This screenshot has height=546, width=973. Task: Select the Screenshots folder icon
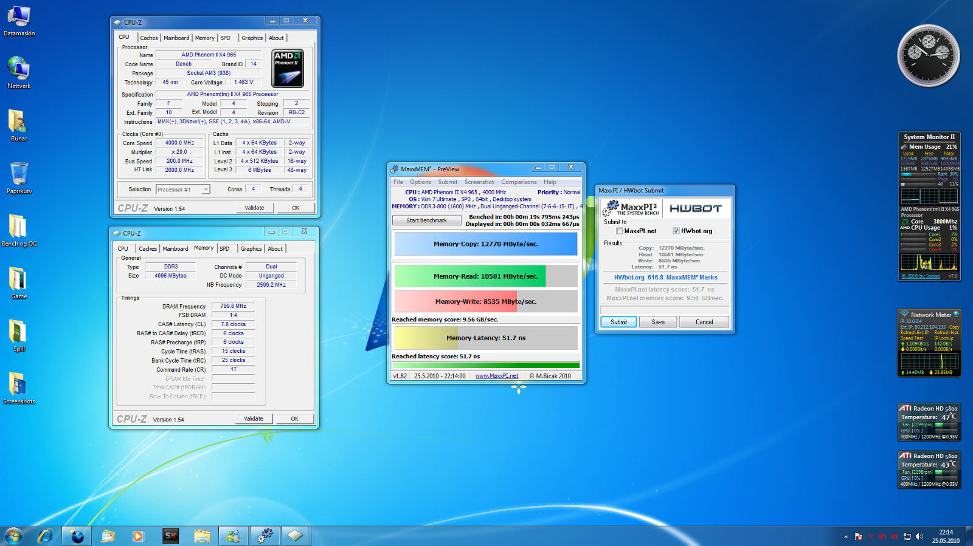coord(19,389)
